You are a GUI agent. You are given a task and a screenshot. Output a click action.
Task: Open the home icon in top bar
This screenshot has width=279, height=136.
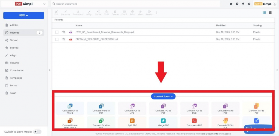(x=231, y=4)
